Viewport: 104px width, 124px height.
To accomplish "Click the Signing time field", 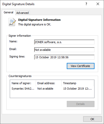I will point(64,57).
